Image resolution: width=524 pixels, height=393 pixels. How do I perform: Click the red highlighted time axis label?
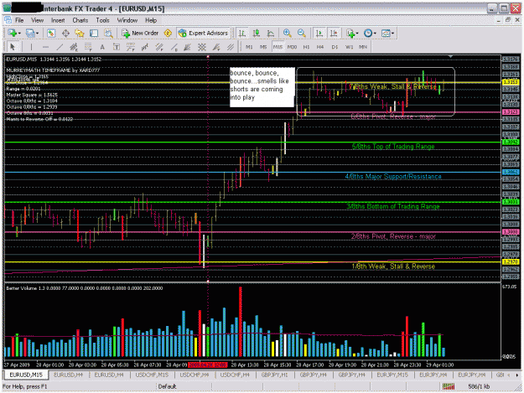pos(208,365)
